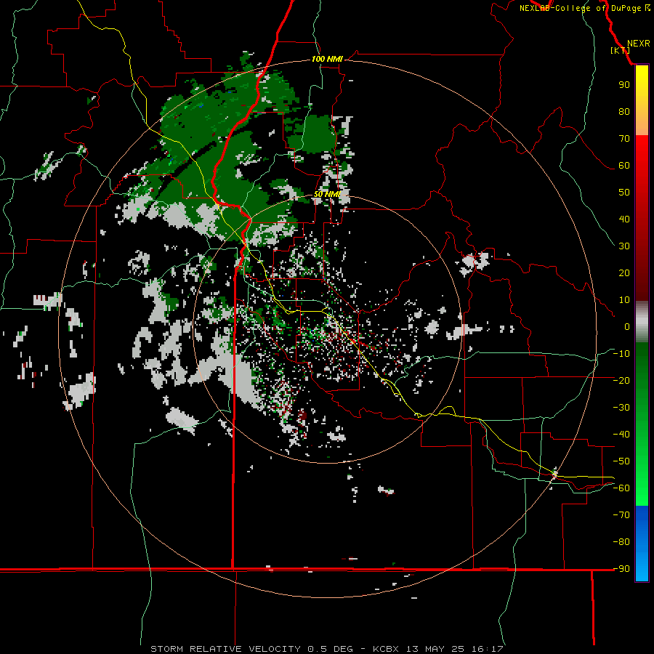
Task: Click STORM RELATIVE VELOCITY in the caption
Action: pyautogui.click(x=225, y=649)
